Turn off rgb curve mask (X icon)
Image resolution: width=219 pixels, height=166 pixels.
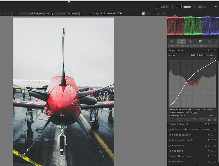click(171, 120)
